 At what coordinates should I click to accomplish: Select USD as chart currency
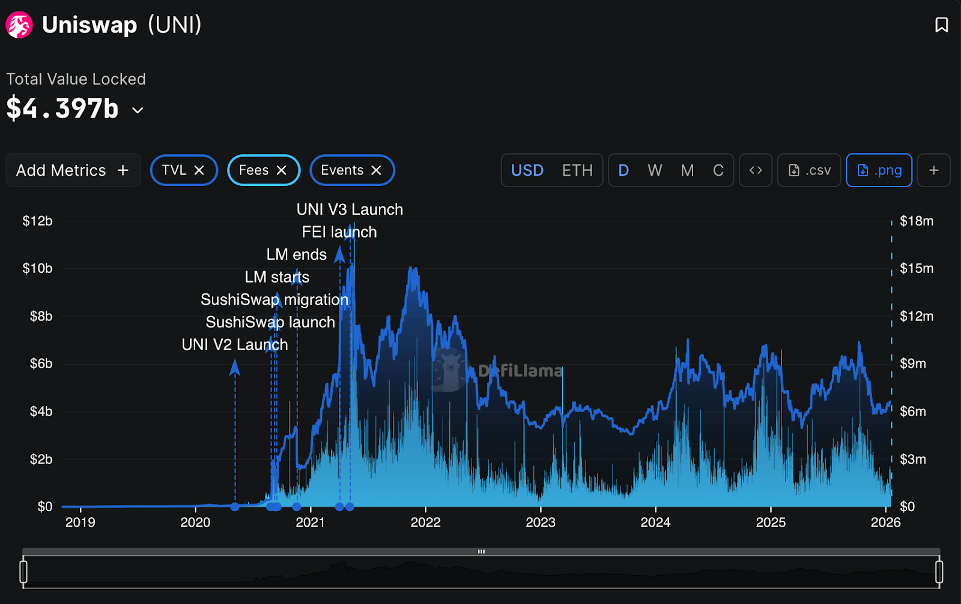pyautogui.click(x=527, y=170)
